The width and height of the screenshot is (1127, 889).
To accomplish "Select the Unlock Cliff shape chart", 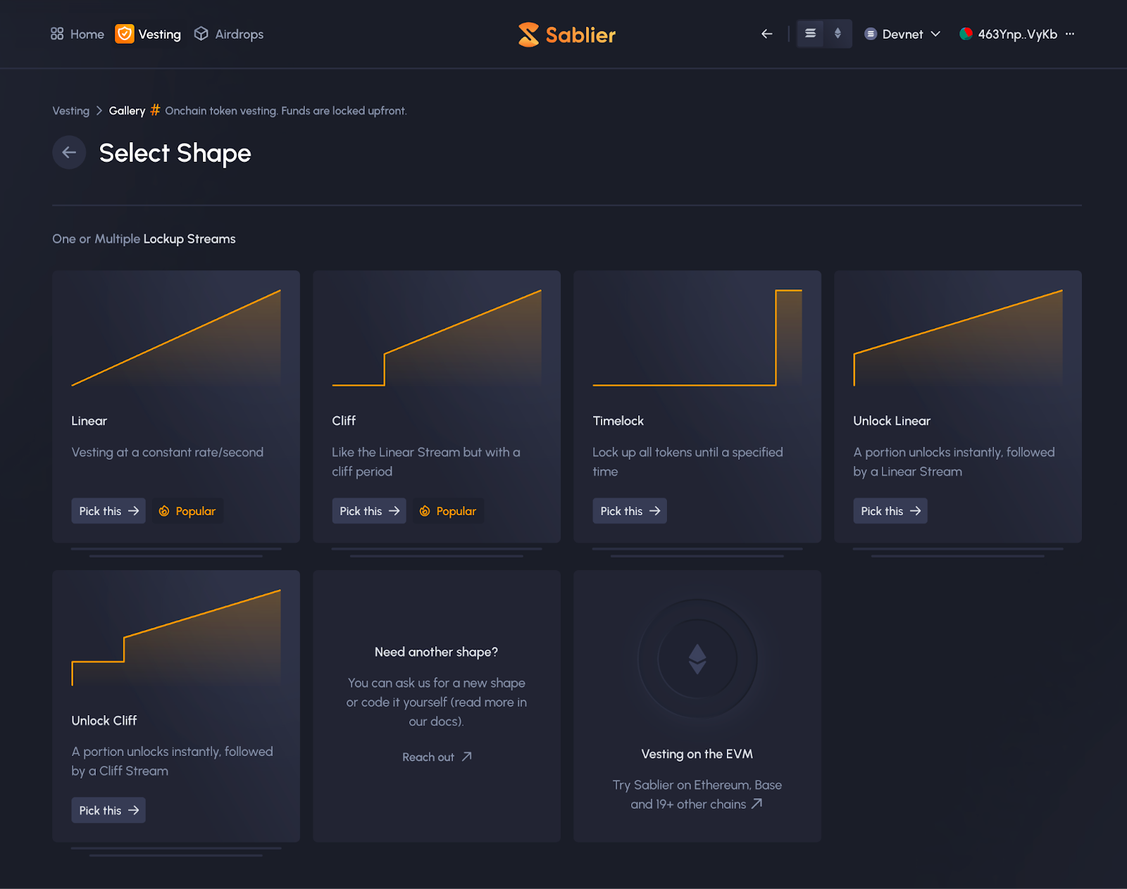I will 176,637.
